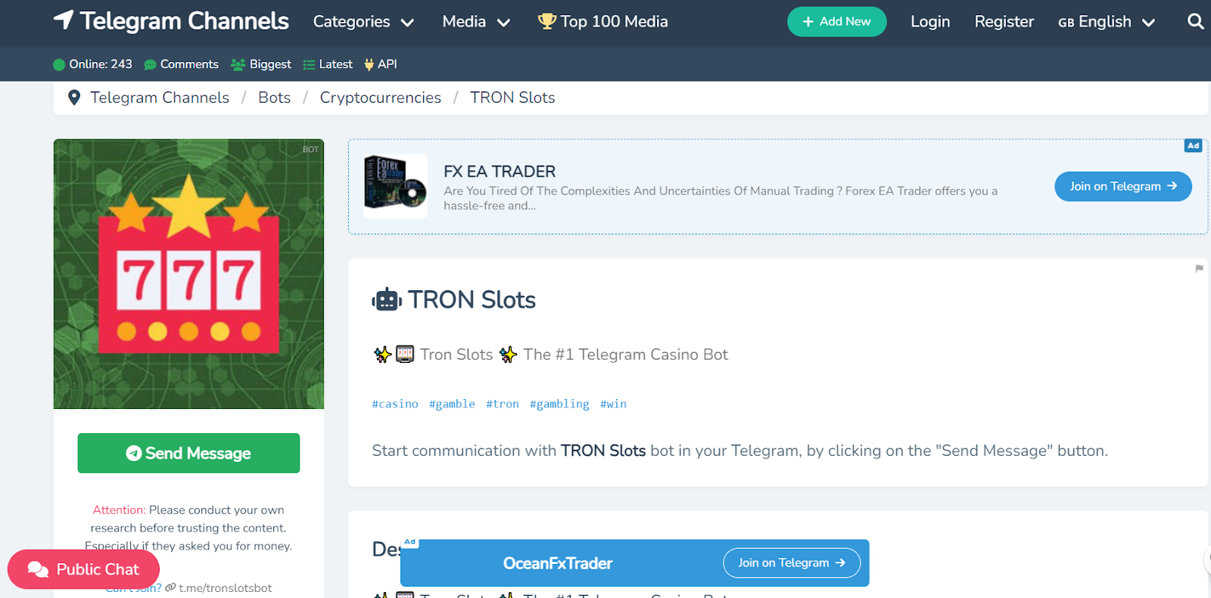The width and height of the screenshot is (1211, 598).
Task: Click the #win hashtag
Action: [x=613, y=404]
